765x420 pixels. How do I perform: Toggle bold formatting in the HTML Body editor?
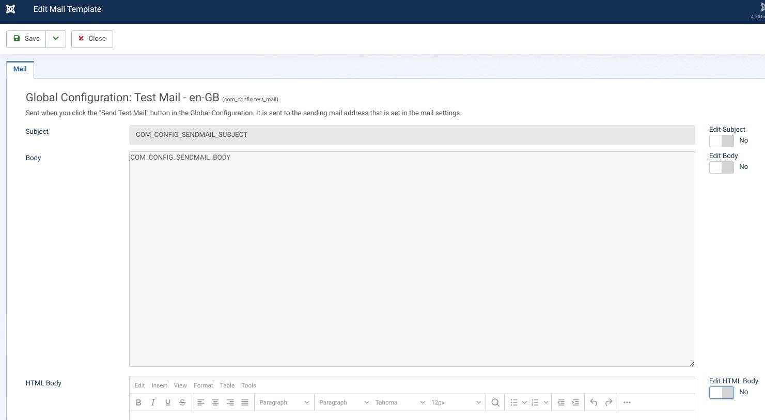(x=138, y=402)
